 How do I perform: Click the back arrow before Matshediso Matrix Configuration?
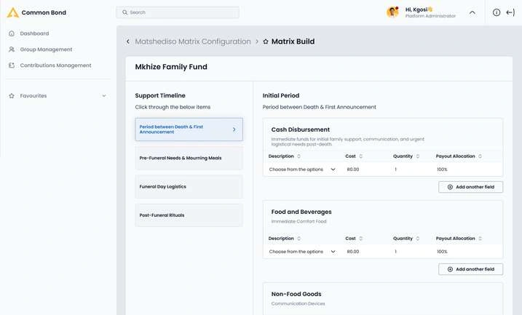128,41
